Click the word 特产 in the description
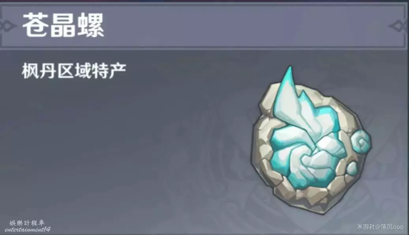The width and height of the screenshot is (409, 235). (x=109, y=70)
